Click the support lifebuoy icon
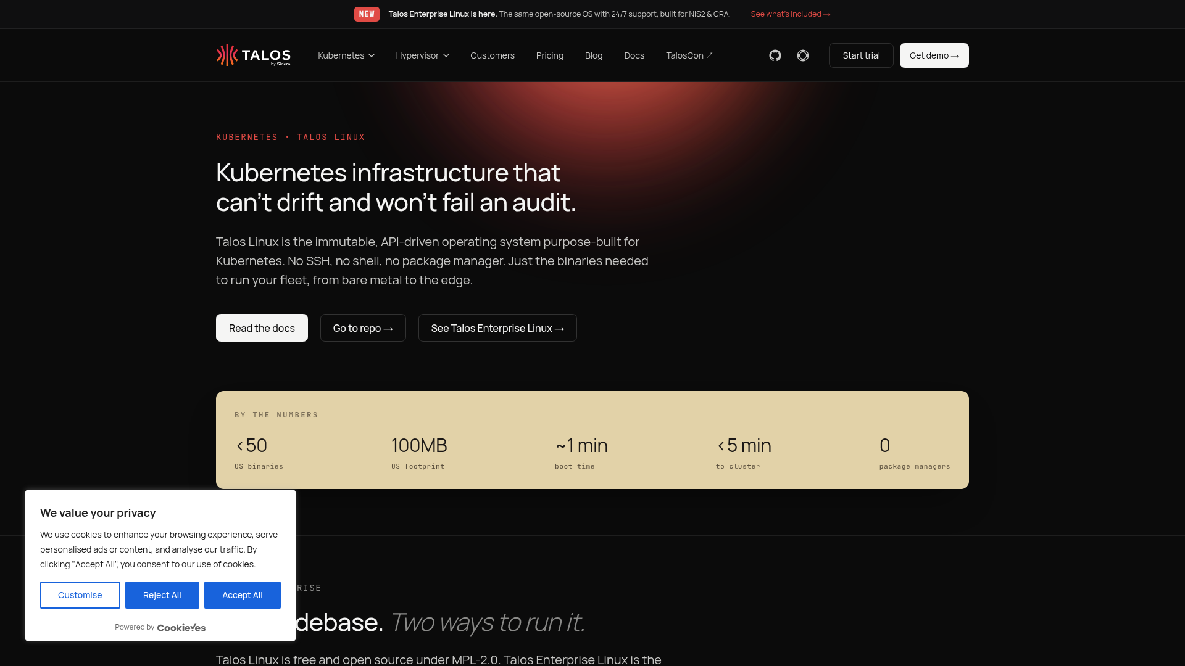 [803, 55]
